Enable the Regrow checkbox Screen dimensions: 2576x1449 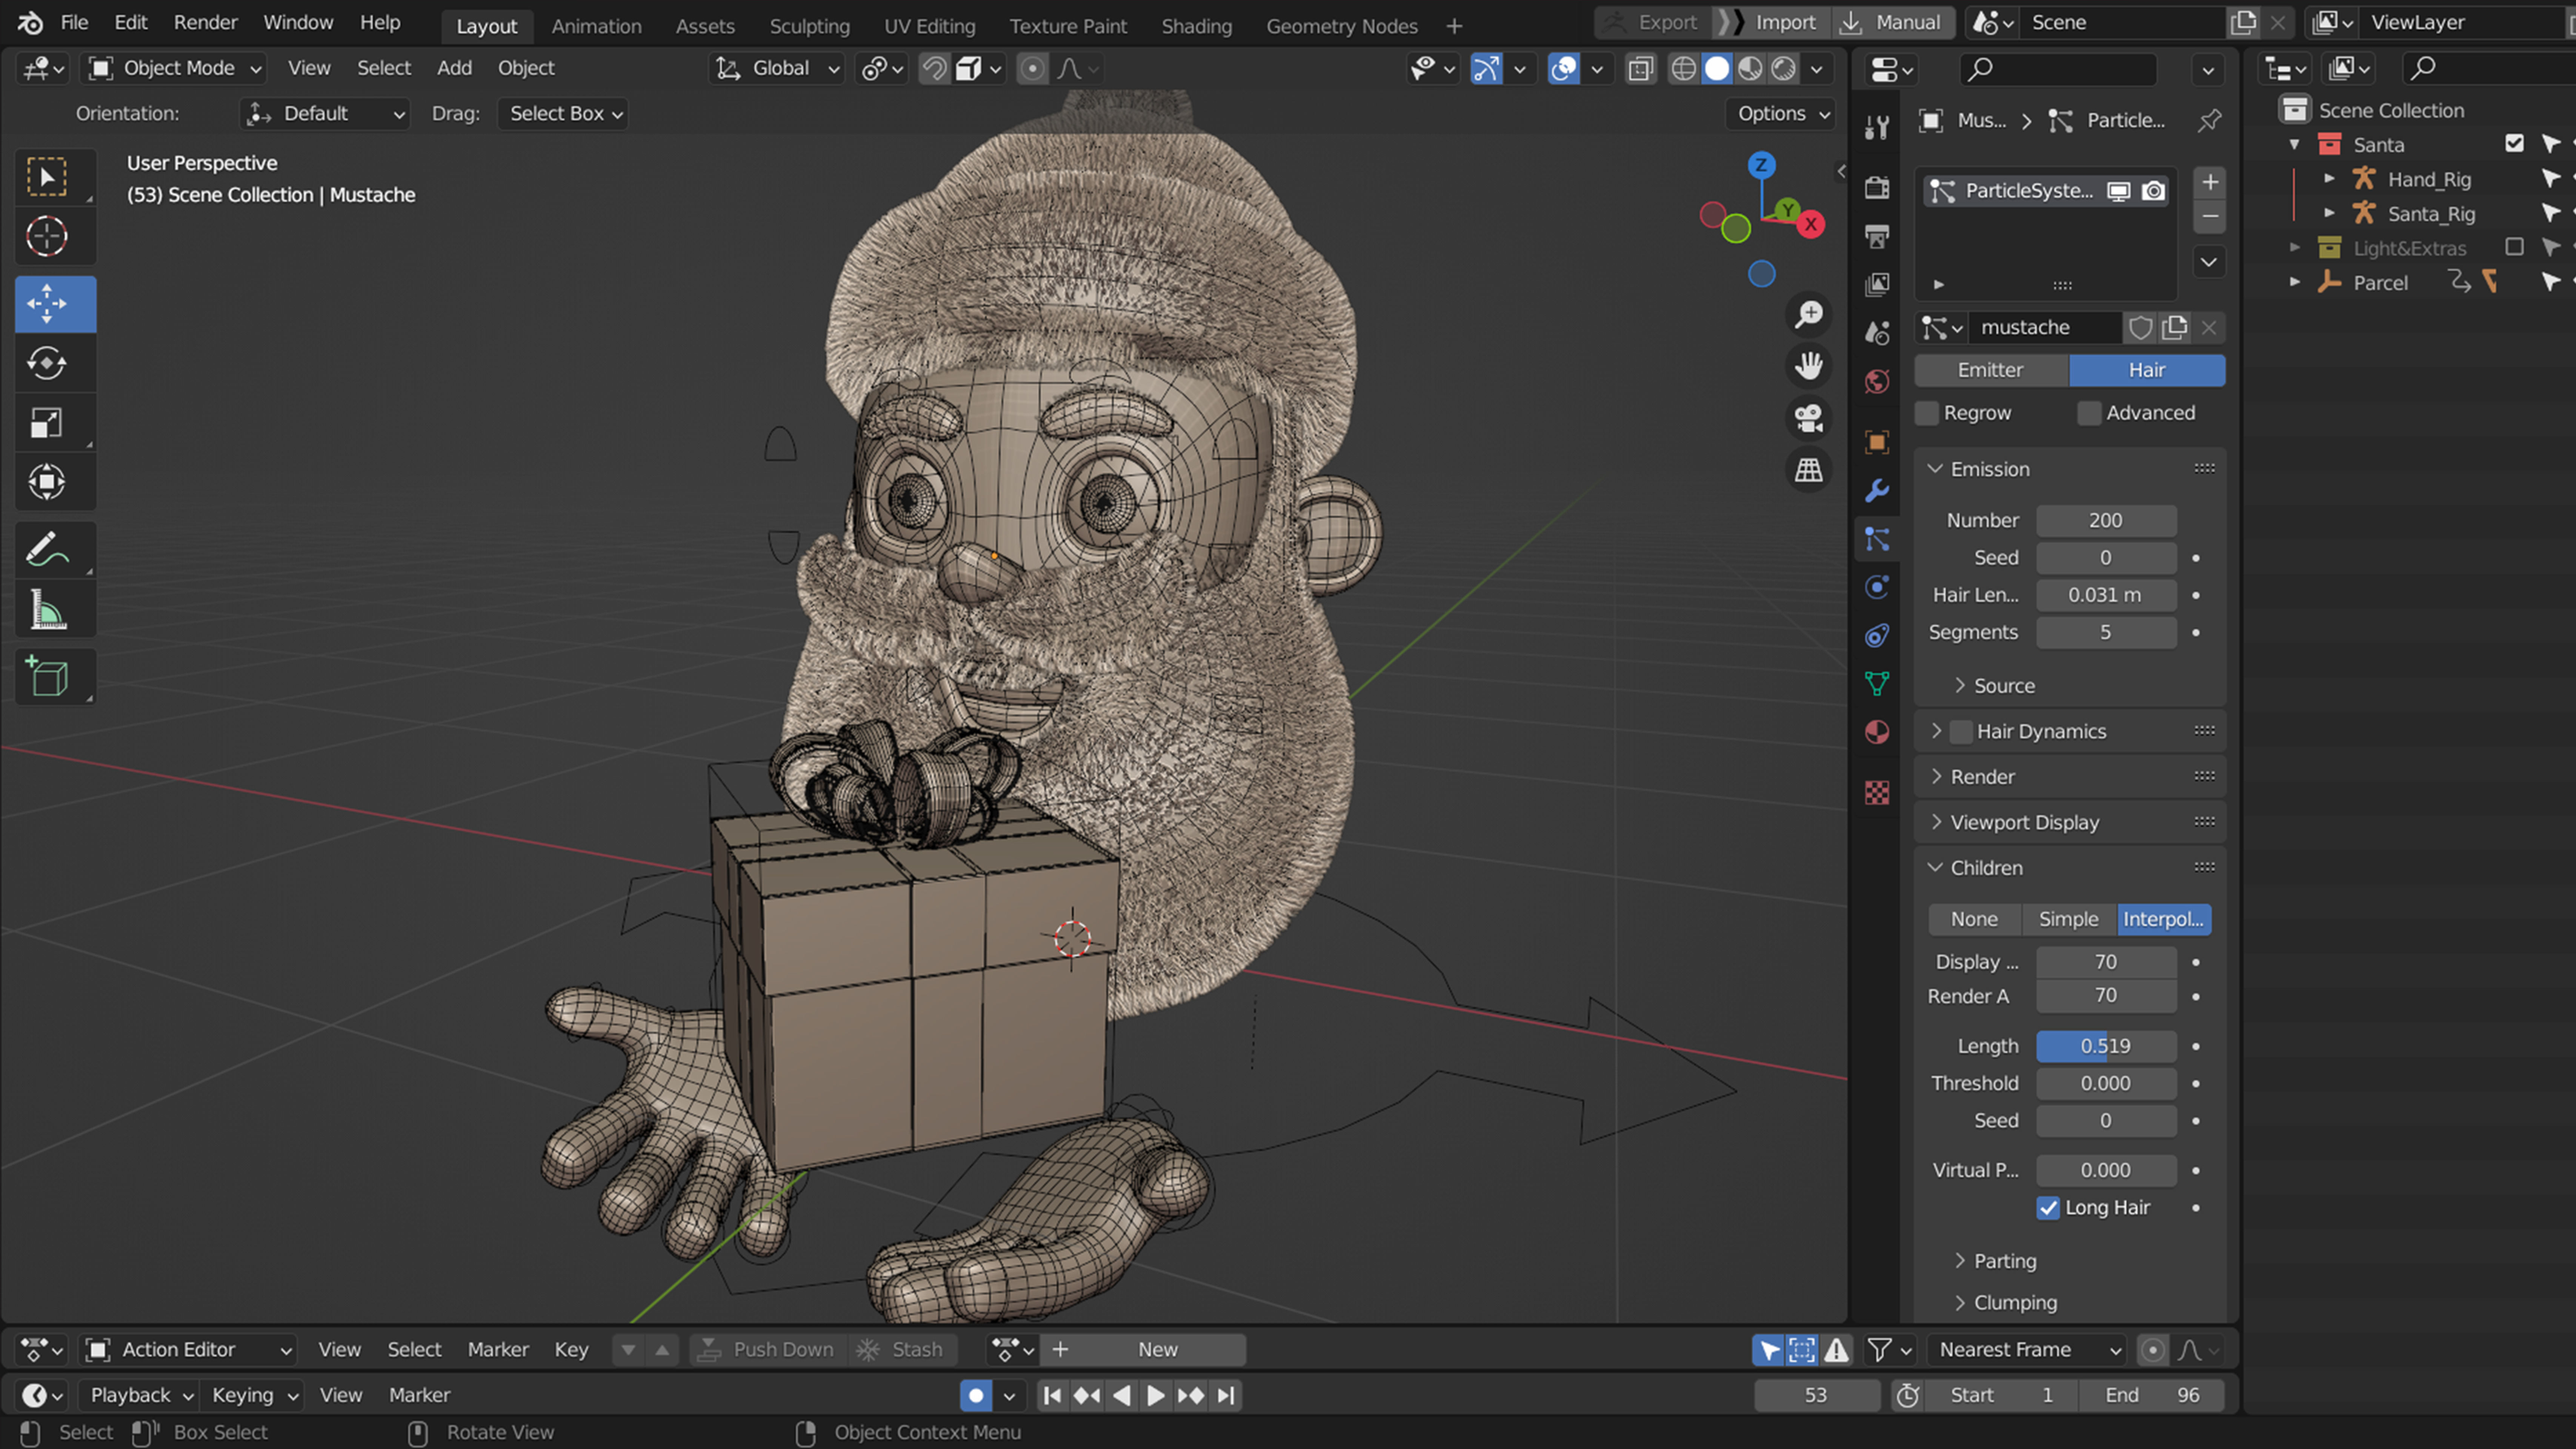click(1927, 413)
